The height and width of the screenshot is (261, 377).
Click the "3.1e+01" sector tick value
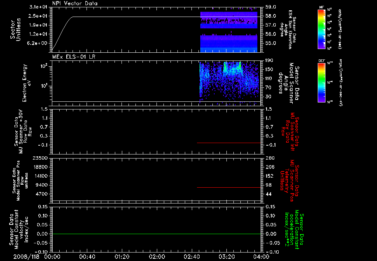(x=38, y=7)
